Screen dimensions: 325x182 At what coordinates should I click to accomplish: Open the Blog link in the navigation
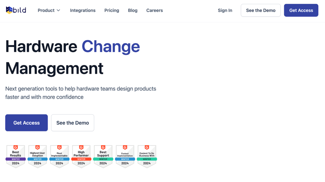click(133, 10)
